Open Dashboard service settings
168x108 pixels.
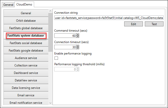[26, 73]
